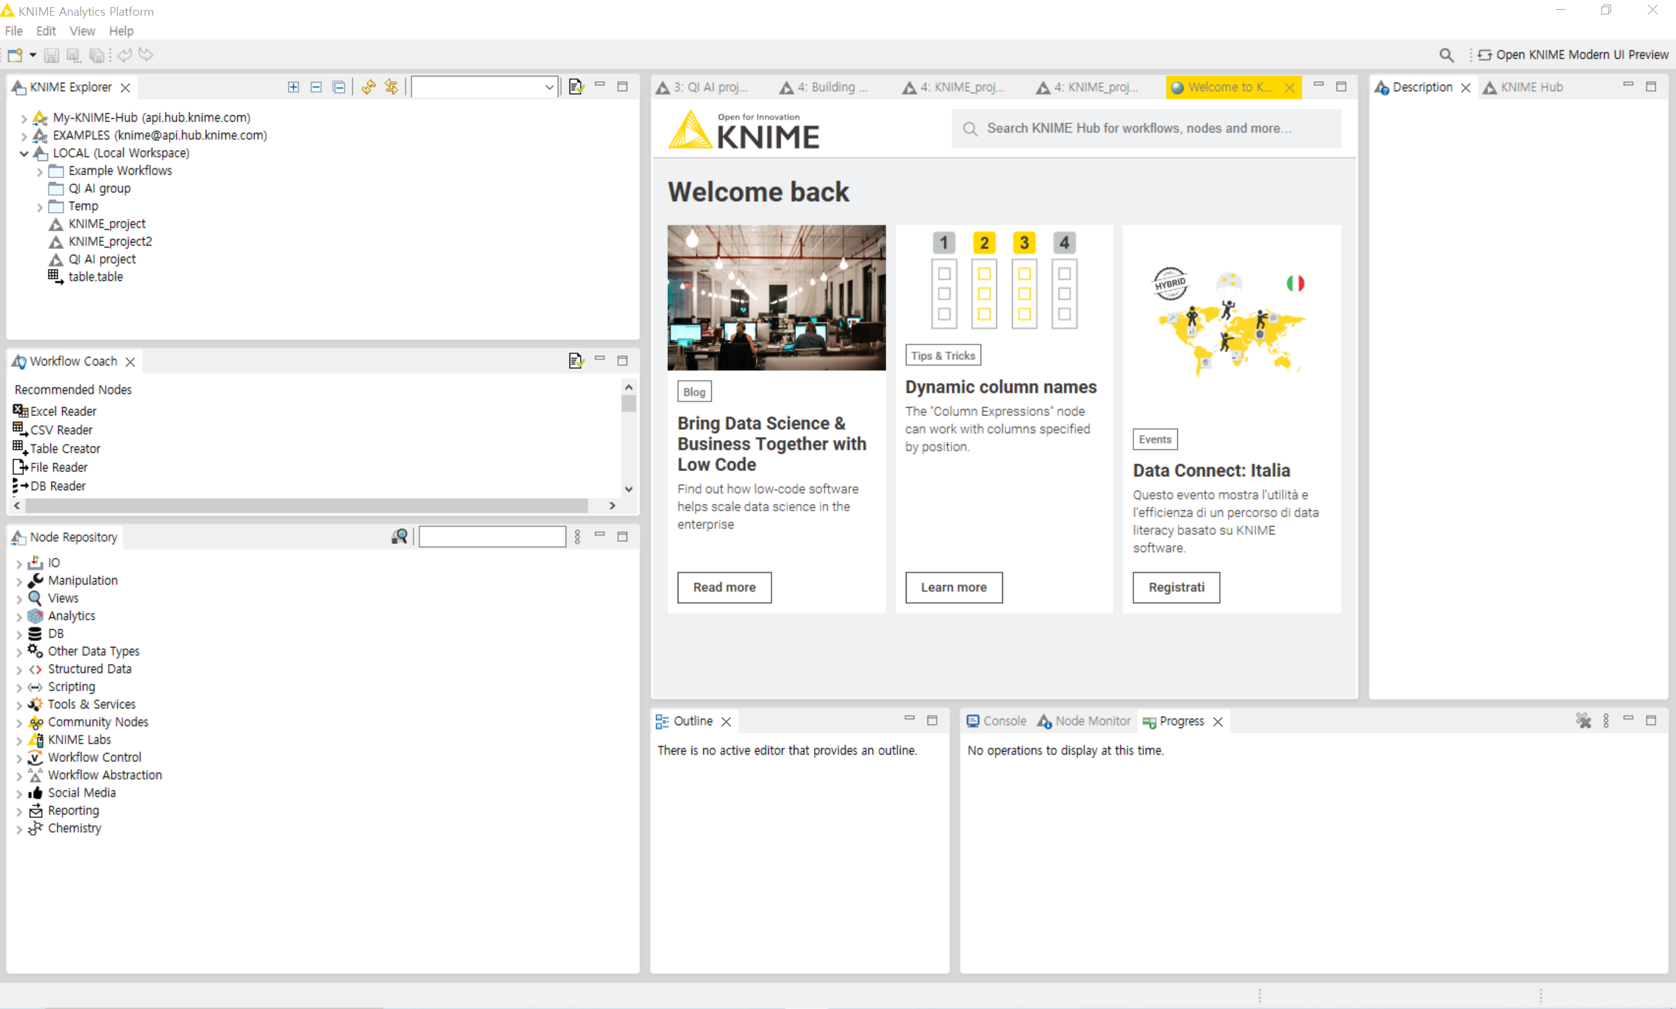Collapse the LOCAL (Local Workspace) tree node
Image resolution: width=1676 pixels, height=1009 pixels.
tap(24, 154)
